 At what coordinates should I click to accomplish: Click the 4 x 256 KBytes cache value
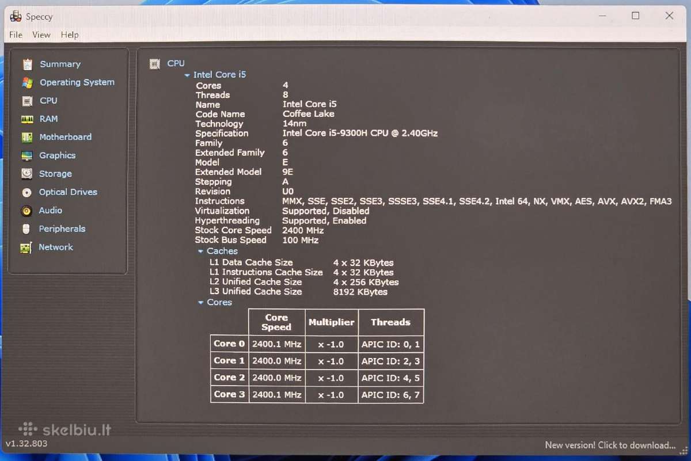coord(366,282)
